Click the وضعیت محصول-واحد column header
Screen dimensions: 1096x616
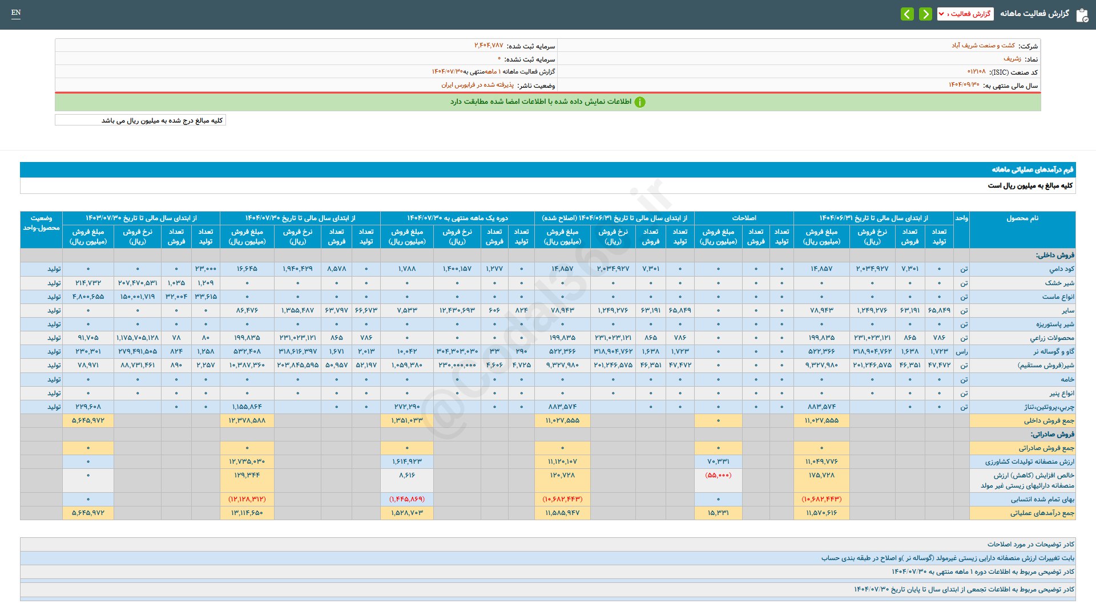point(41,223)
